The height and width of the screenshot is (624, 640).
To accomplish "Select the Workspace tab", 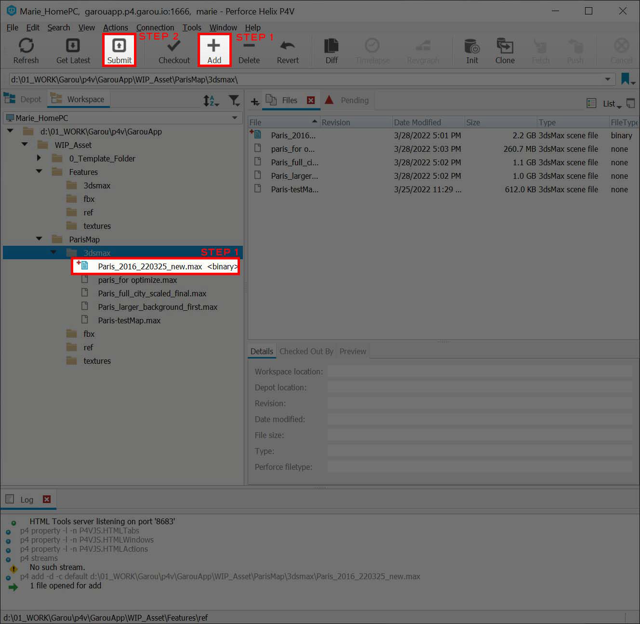I will coord(78,99).
